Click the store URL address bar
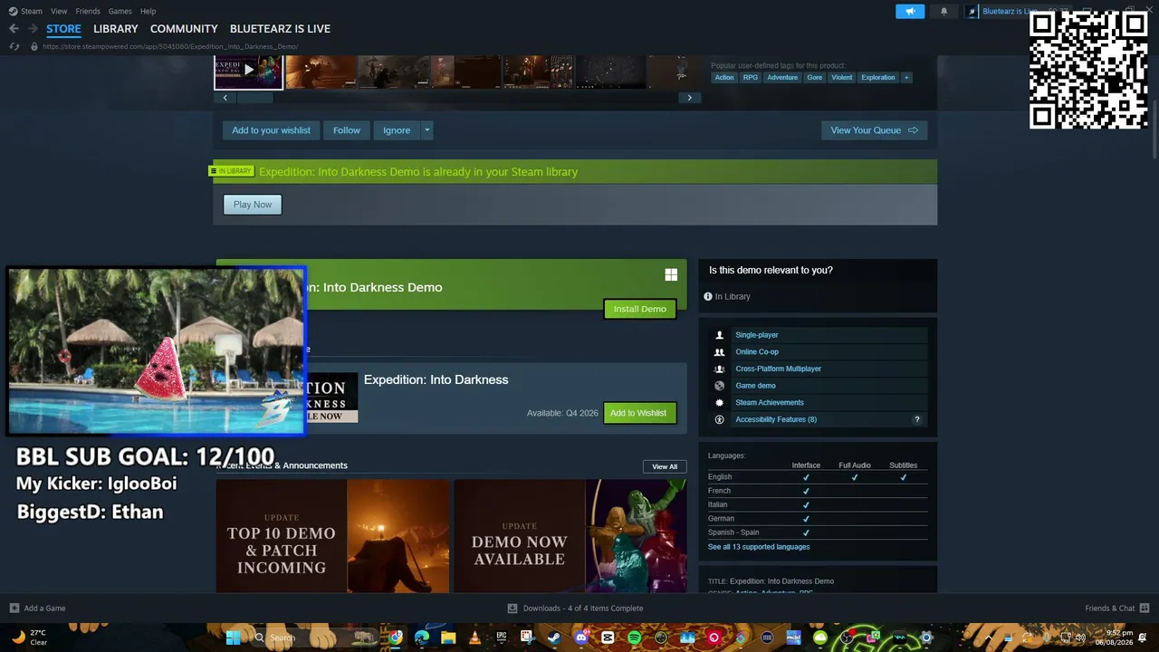1159x652 pixels. click(170, 46)
